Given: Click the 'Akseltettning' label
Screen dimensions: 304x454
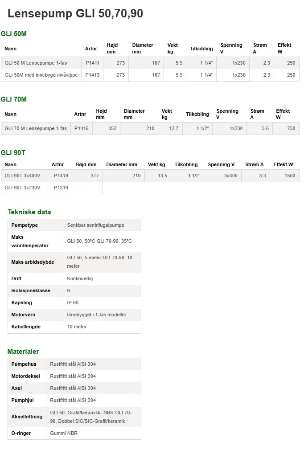Looking at the screenshot, I should point(27,417).
